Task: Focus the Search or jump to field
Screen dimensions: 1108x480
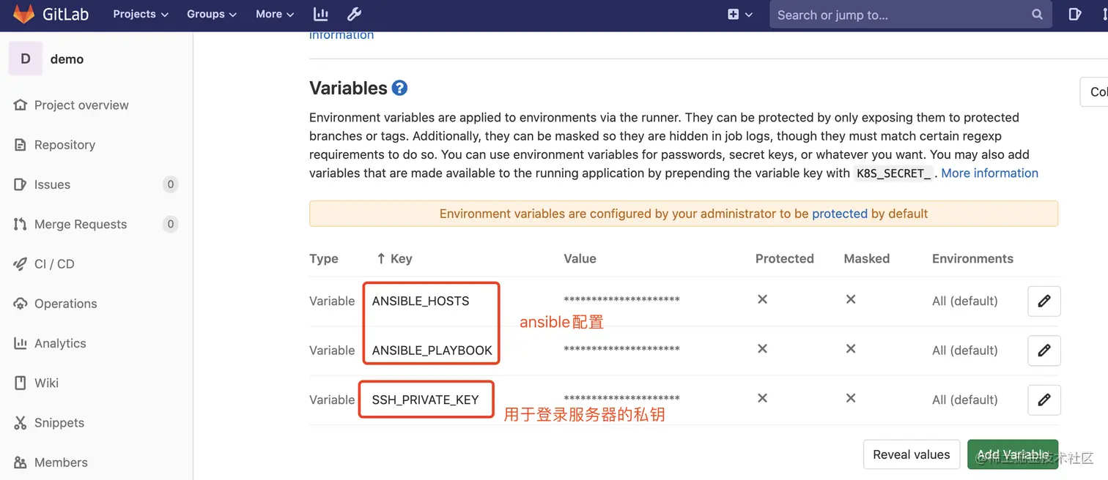Action: (x=901, y=15)
